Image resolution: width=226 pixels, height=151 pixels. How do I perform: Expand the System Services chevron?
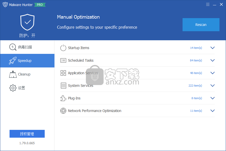coord(212,86)
